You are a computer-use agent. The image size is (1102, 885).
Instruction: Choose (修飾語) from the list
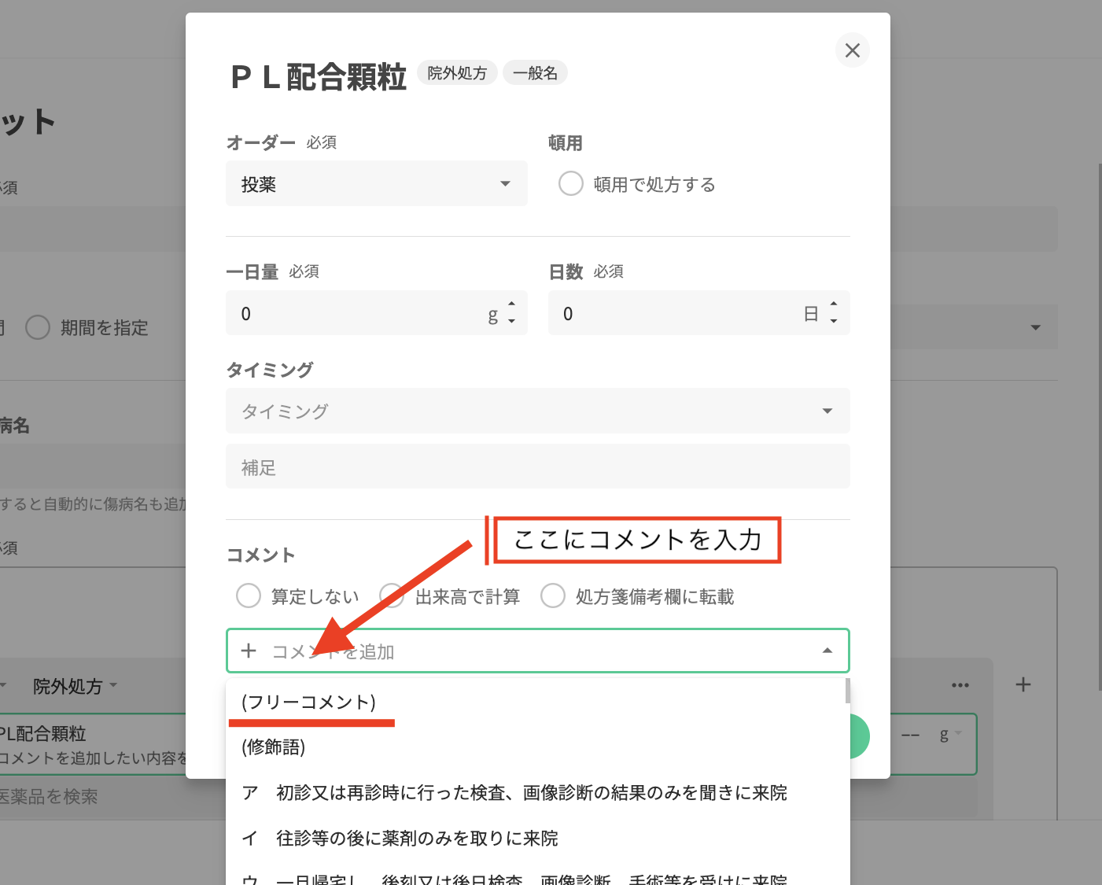pyautogui.click(x=538, y=747)
